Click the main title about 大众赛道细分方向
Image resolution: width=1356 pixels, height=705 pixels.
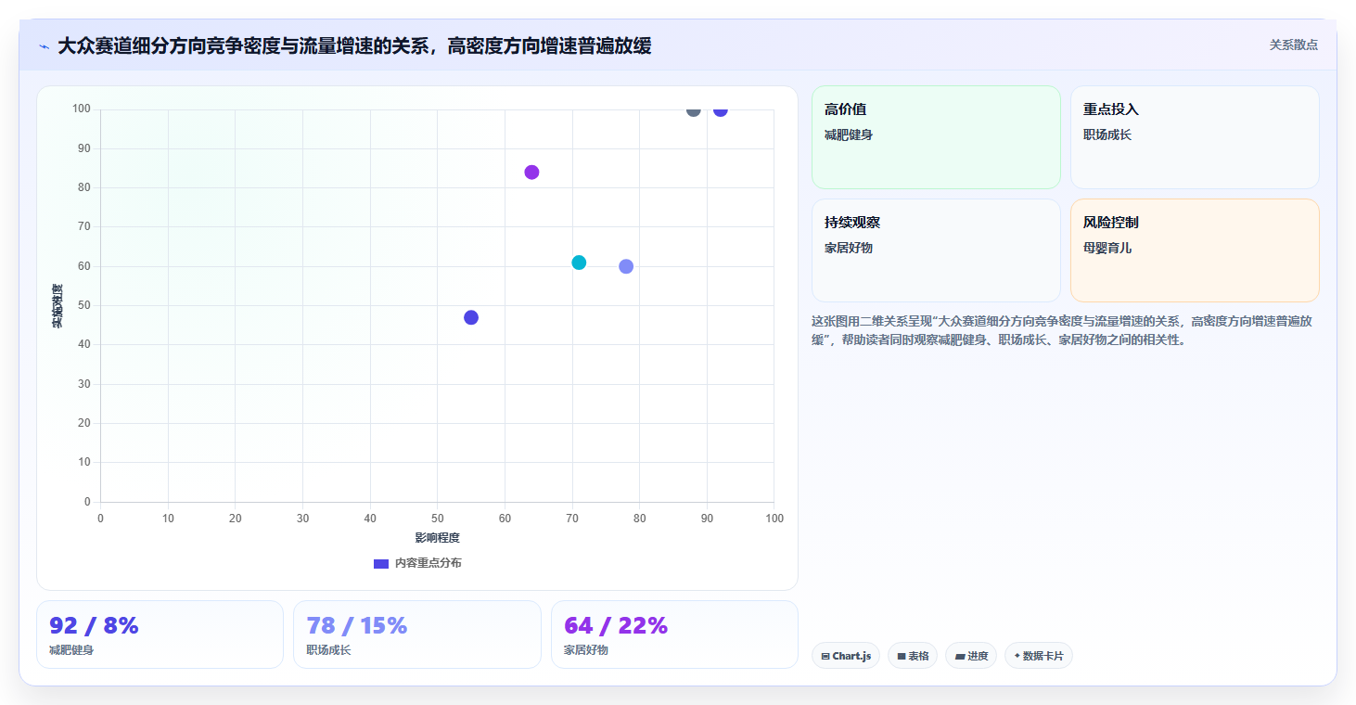[354, 45]
